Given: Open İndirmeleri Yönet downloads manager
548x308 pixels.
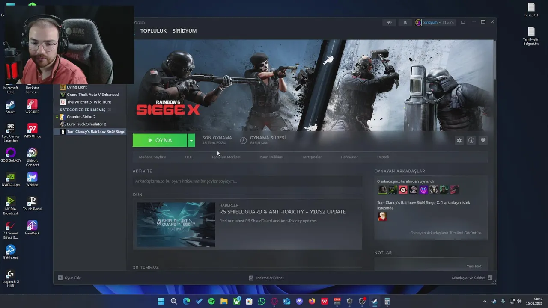Looking at the screenshot, I should pyautogui.click(x=266, y=278).
